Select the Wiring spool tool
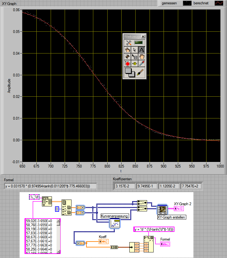Screen dimensions: 227x258 (127, 57)
